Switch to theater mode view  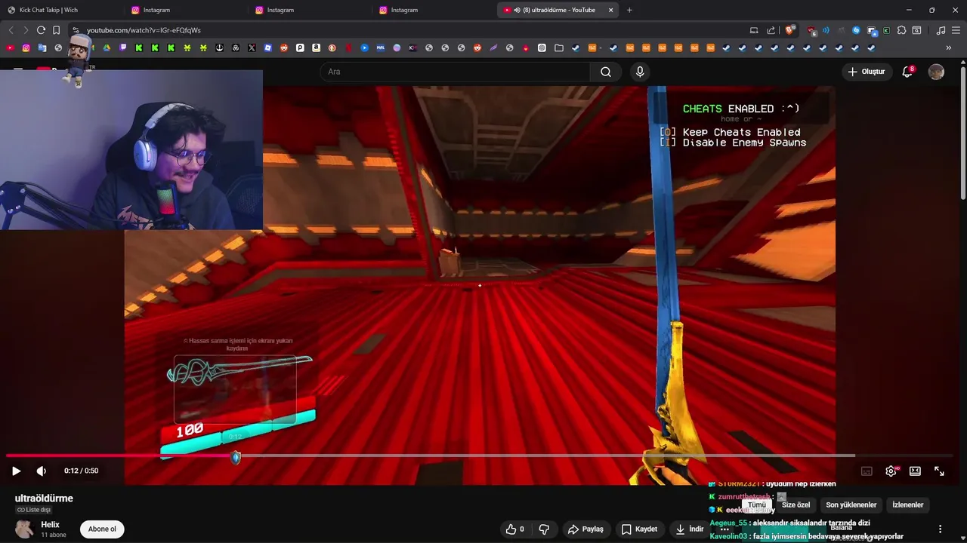pos(915,471)
